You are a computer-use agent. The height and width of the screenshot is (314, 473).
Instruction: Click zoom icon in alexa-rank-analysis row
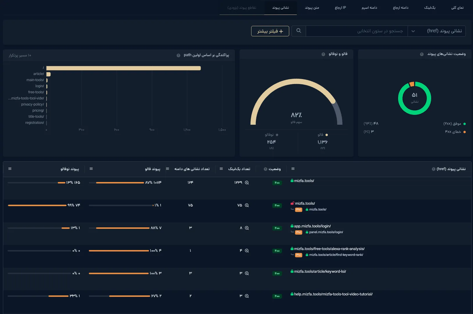click(x=247, y=251)
